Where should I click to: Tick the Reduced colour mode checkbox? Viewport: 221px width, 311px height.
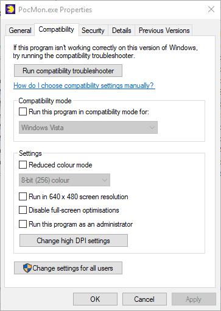pyautogui.click(x=23, y=164)
